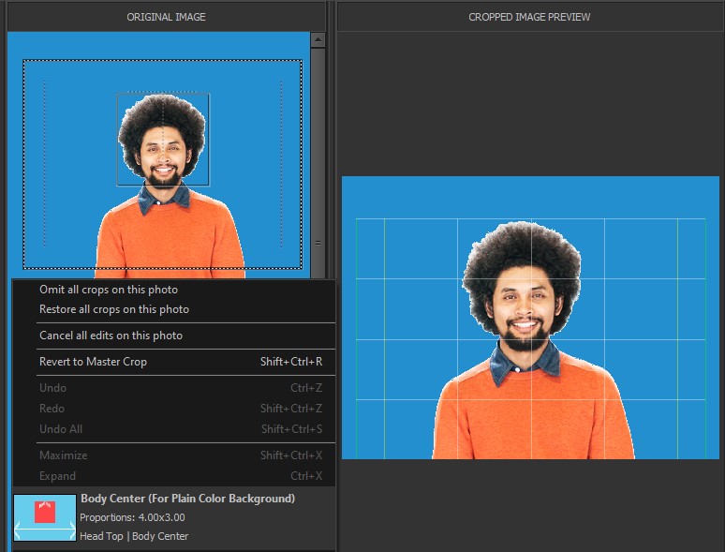The height and width of the screenshot is (552, 725).
Task: Select "Undo All" in the context menu
Action: (61, 429)
